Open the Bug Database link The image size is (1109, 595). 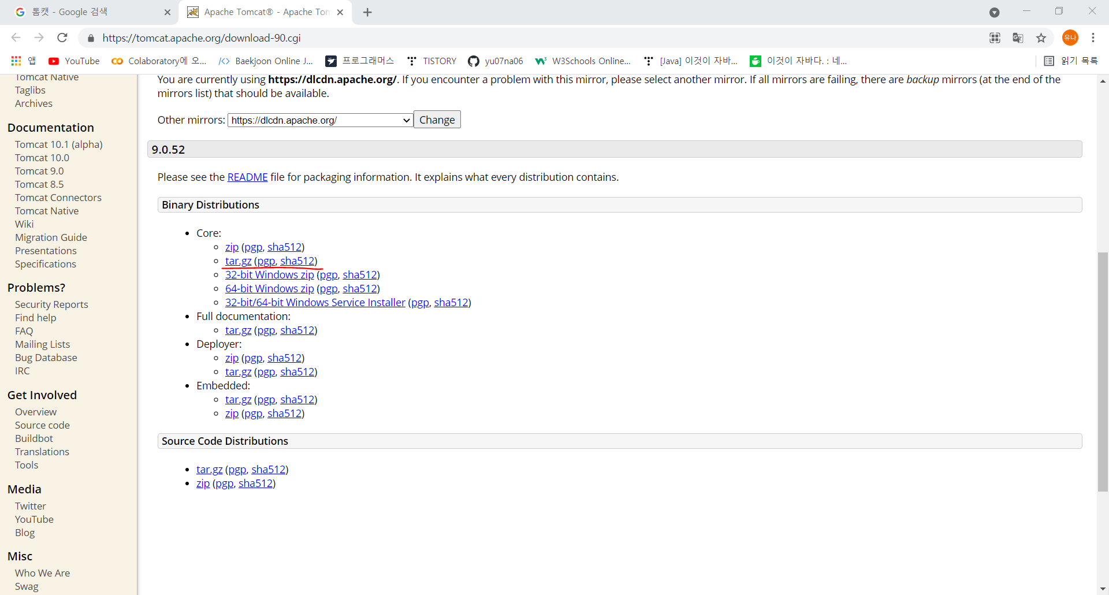tap(46, 358)
